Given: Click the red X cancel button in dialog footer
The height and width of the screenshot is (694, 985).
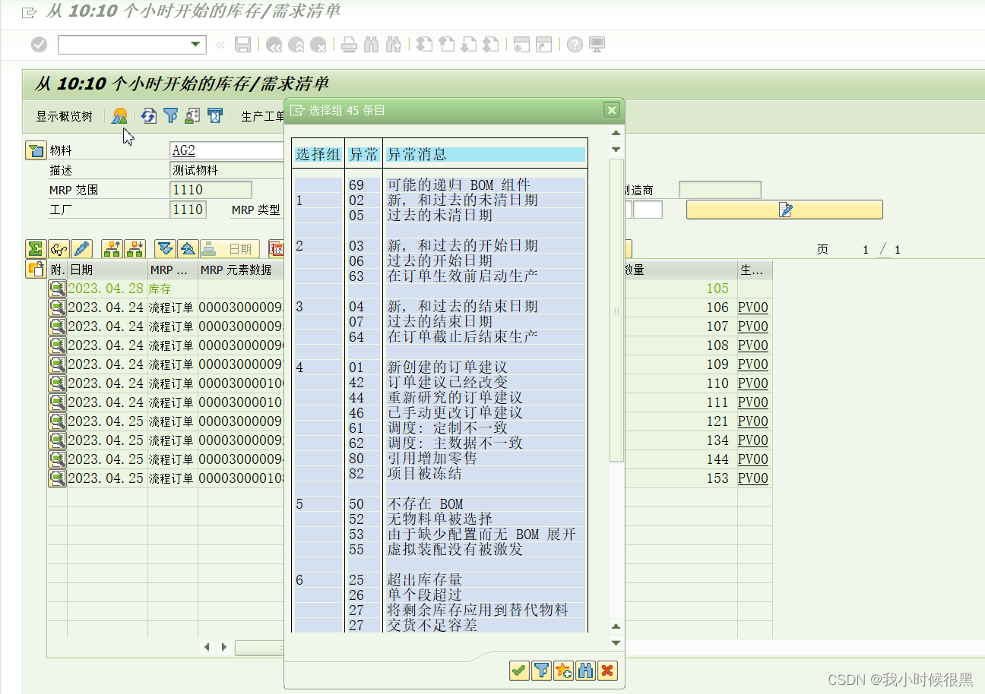Looking at the screenshot, I should click(x=607, y=670).
